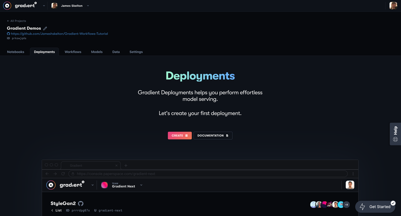Screen dimensions: 401x216
Task: Click the pink Gradient Next team icon
Action: click(x=104, y=185)
